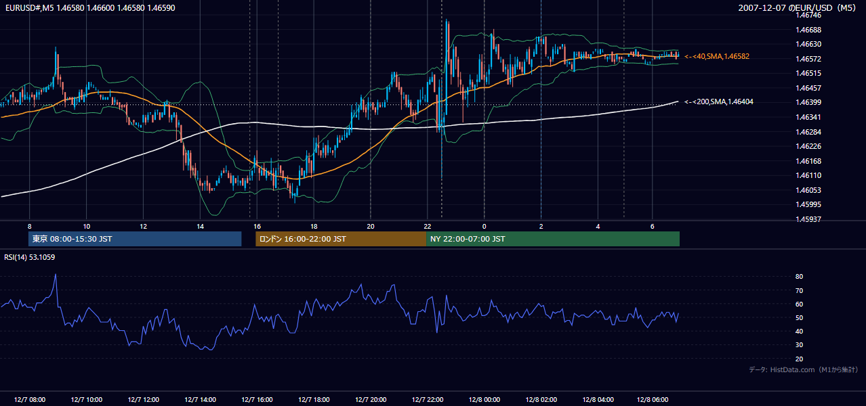Click price axis value 1.45937
866x406 pixels.
click(808, 219)
